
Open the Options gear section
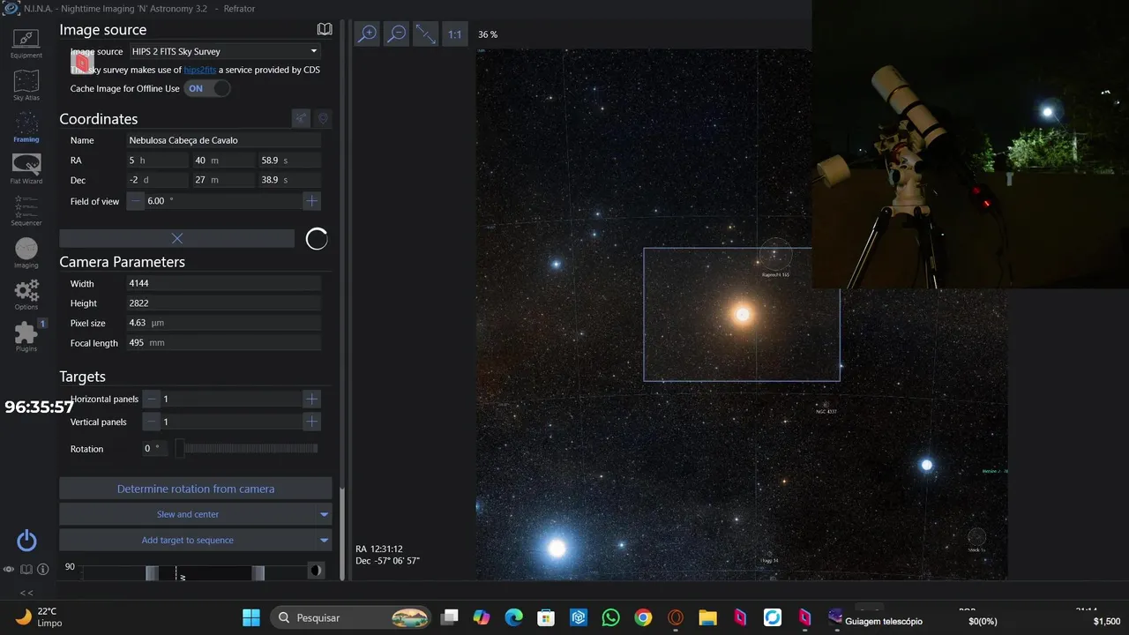pos(26,295)
